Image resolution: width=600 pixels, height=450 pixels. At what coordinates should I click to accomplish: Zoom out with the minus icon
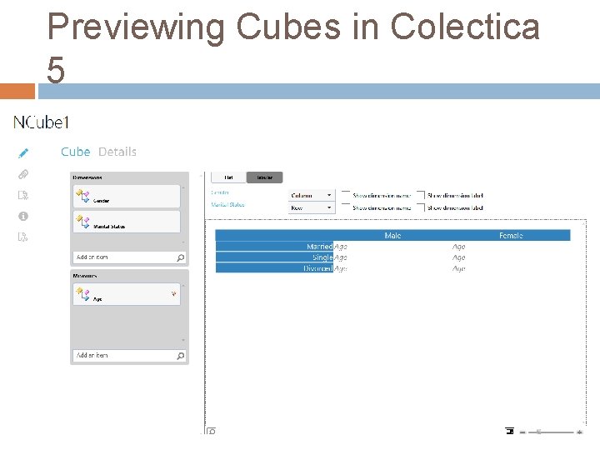click(x=522, y=432)
